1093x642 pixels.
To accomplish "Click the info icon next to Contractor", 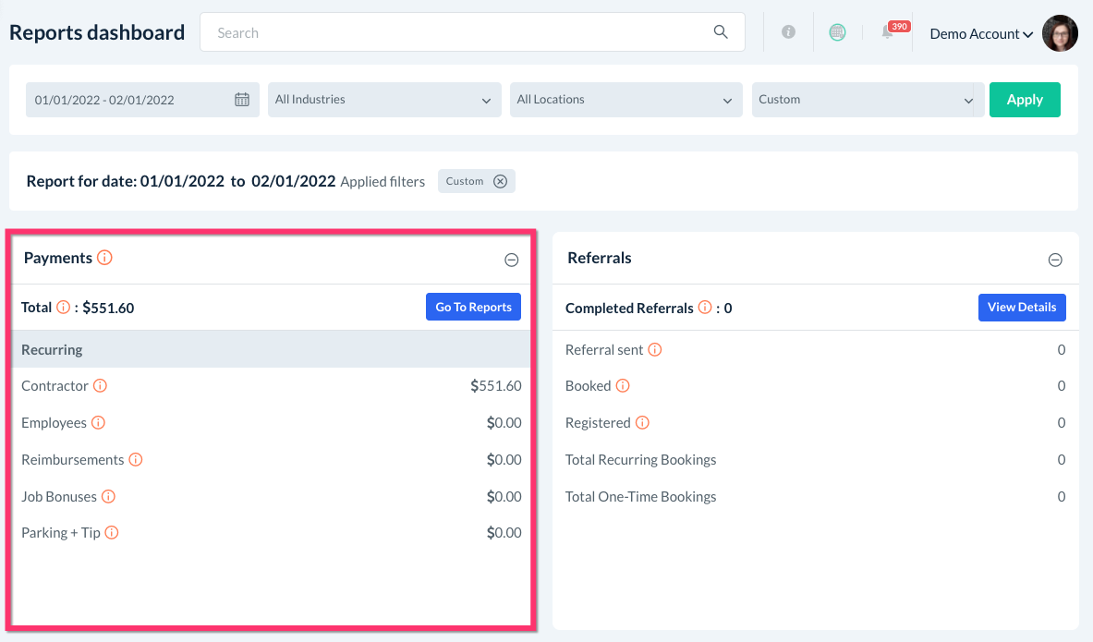I will pyautogui.click(x=100, y=386).
